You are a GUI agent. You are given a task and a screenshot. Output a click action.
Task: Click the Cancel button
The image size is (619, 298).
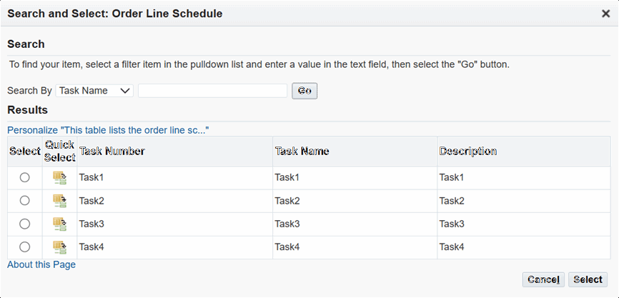click(543, 279)
